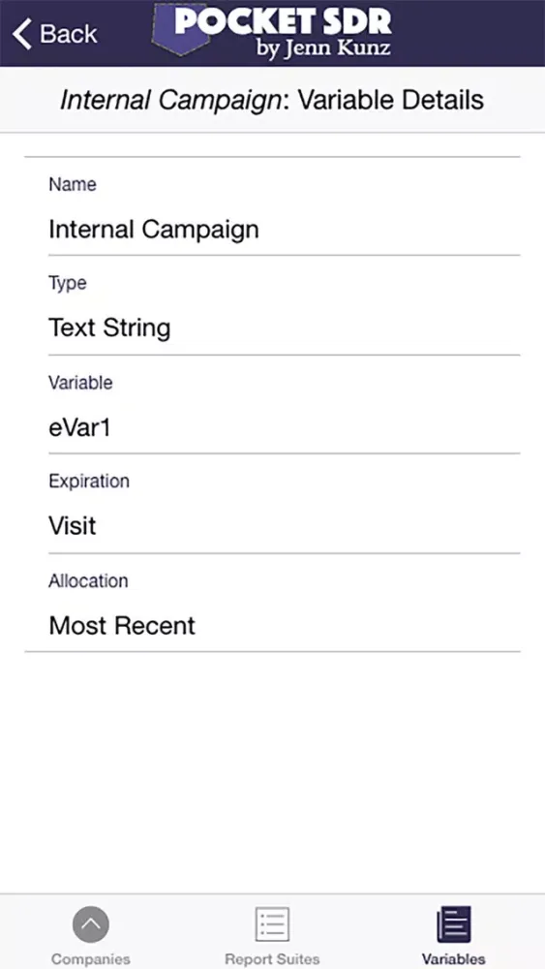Tap the Allocation value Most Recent
This screenshot has width=545, height=969.
[122, 625]
